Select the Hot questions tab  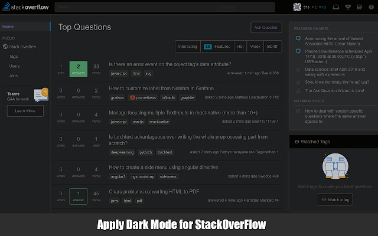pos(240,46)
